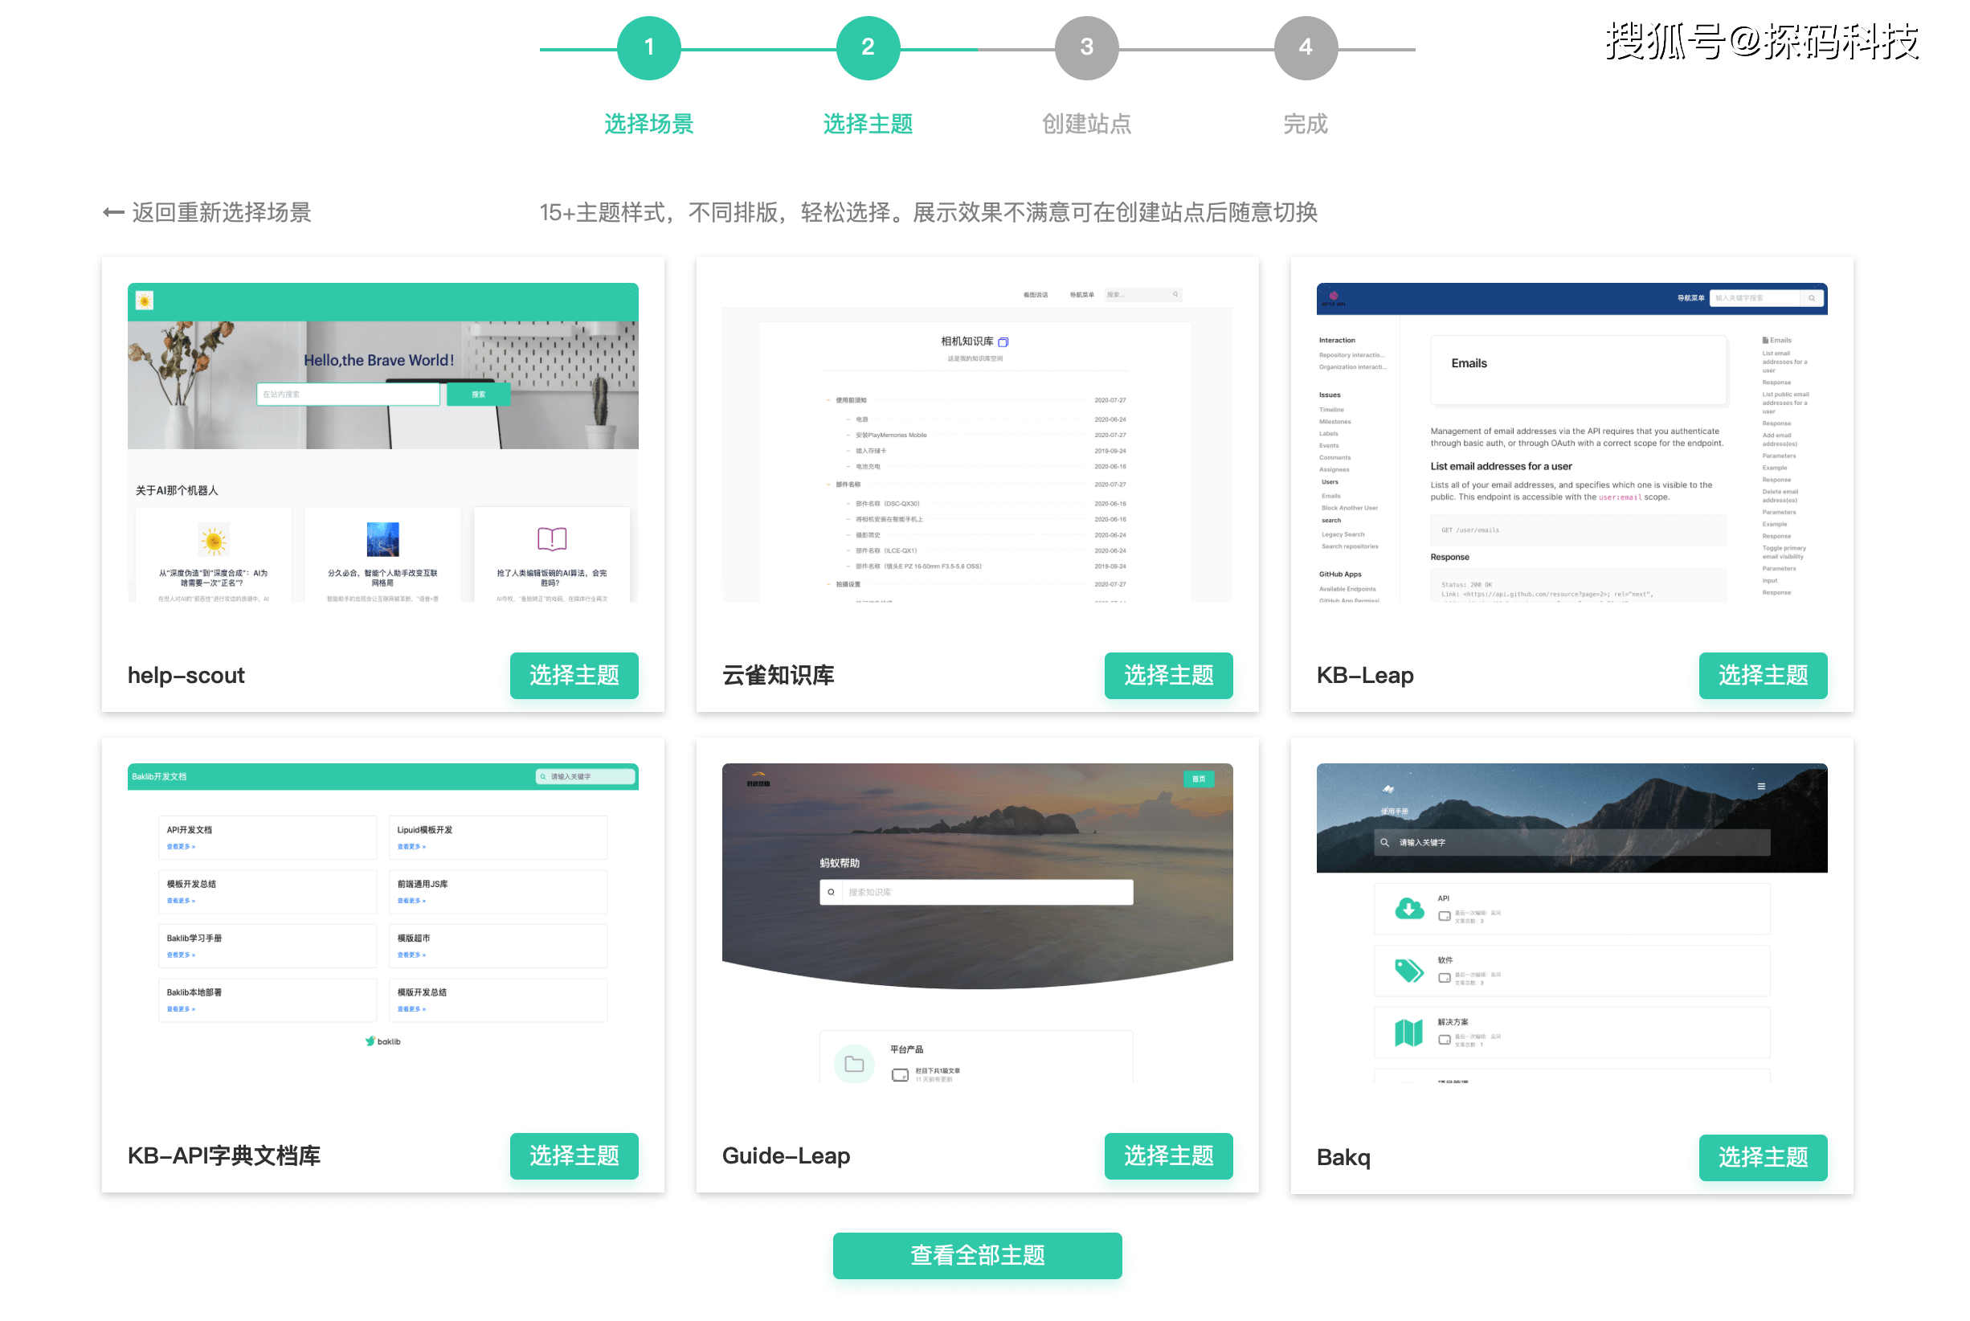Click the Bakq theme name
1970x1321 pixels.
pos(1343,1157)
